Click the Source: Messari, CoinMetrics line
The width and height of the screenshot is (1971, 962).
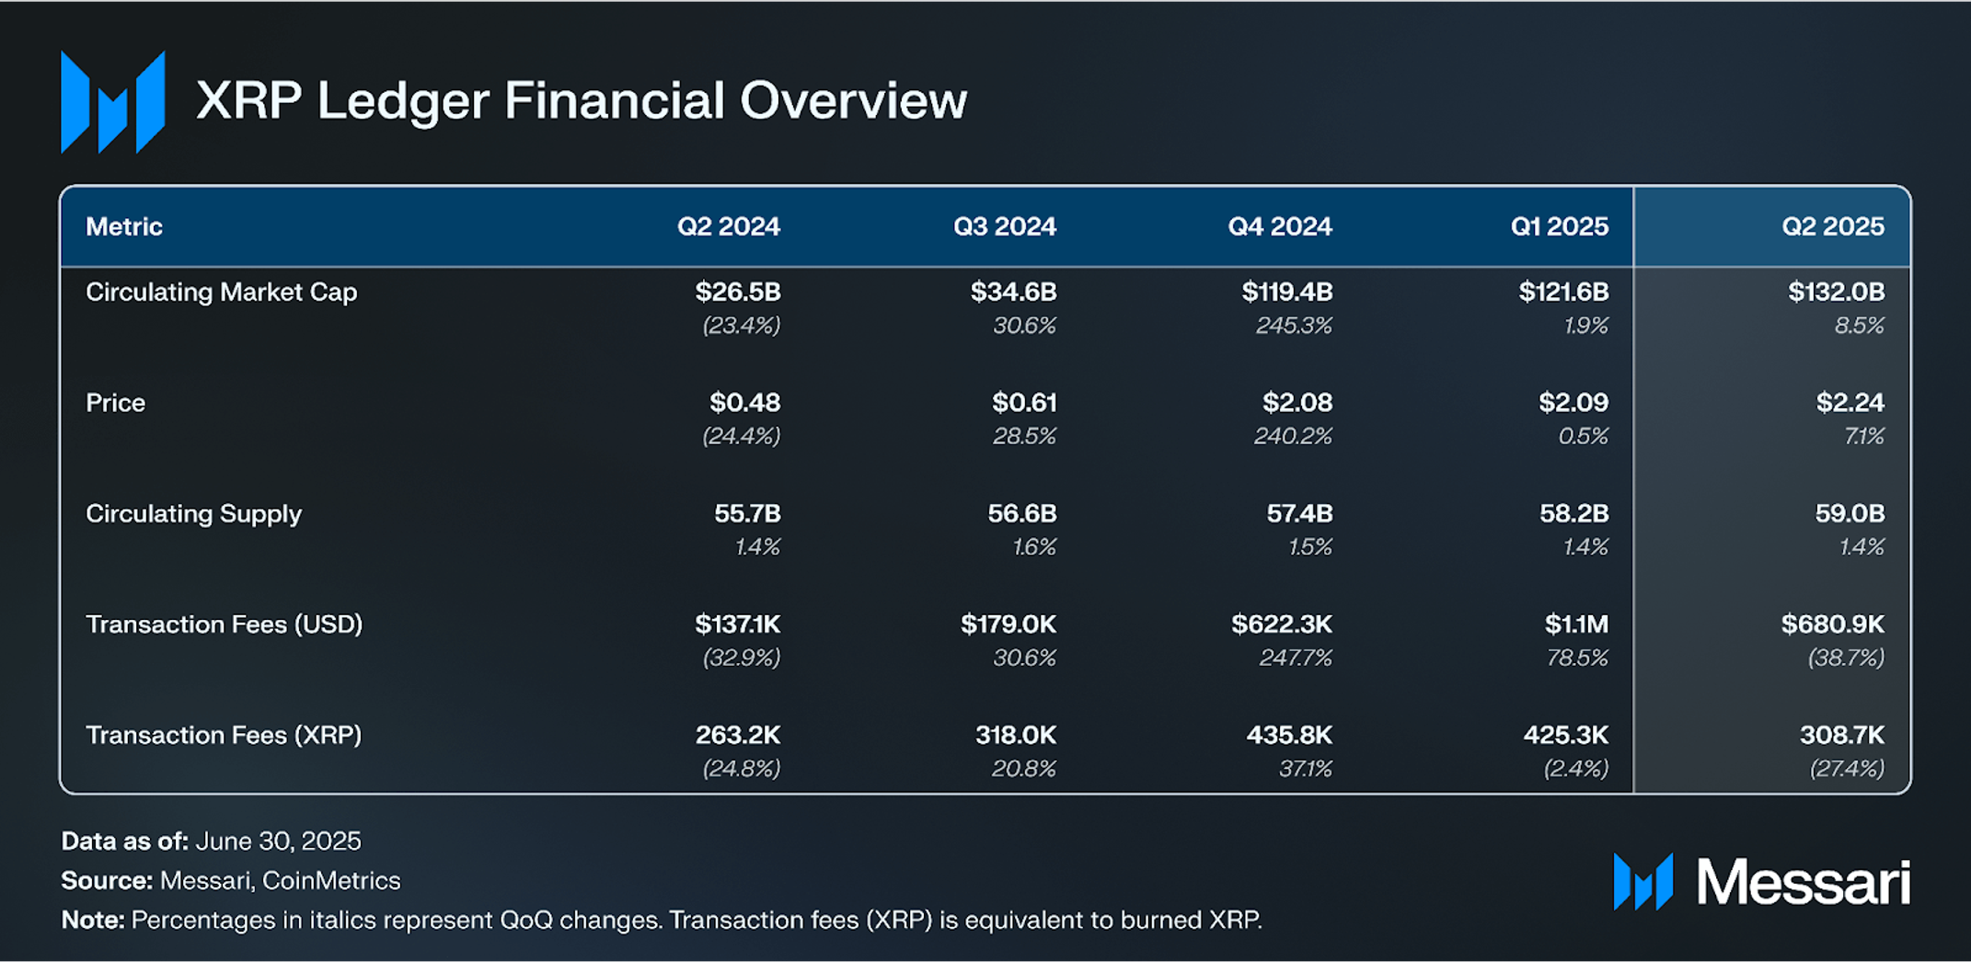[231, 880]
